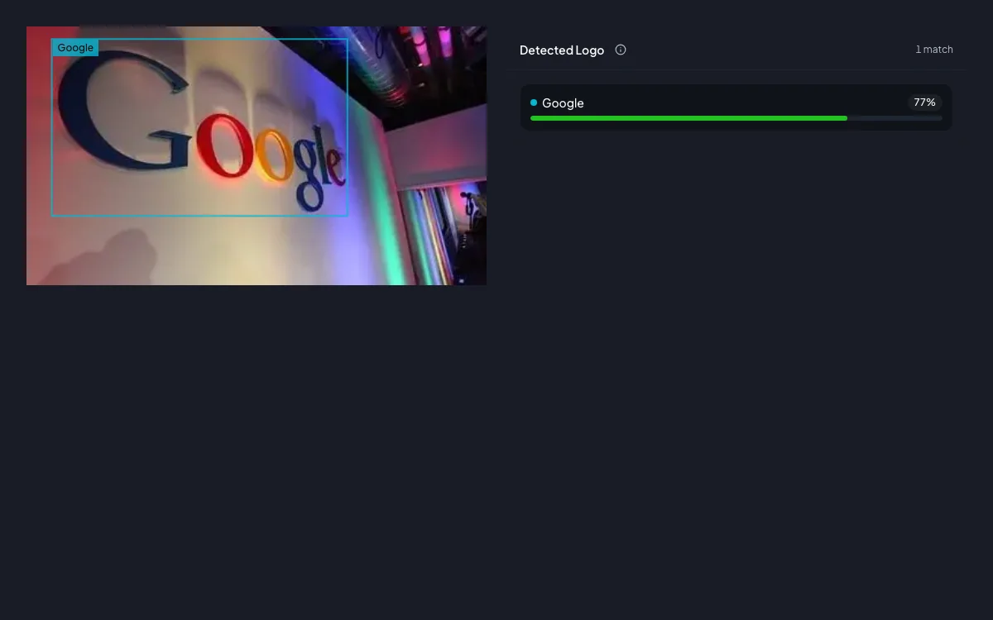Click the "Detected Logo" heading

pos(562,50)
